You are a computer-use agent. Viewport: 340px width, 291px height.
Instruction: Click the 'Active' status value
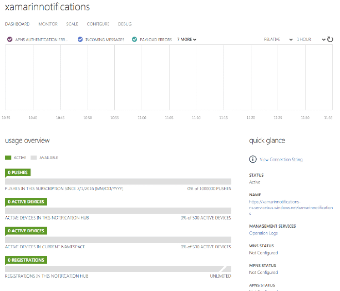point(254,182)
